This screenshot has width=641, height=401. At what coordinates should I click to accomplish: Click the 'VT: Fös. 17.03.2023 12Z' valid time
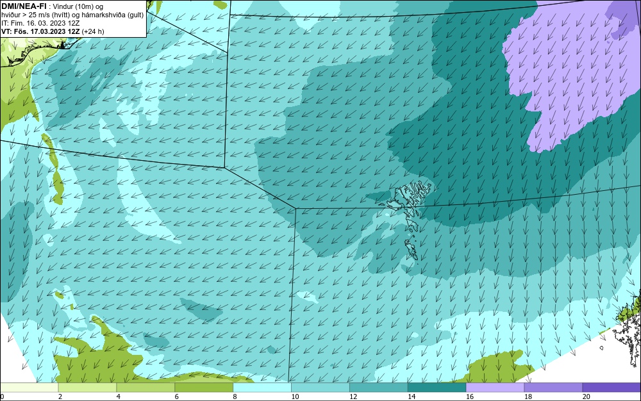pyautogui.click(x=41, y=31)
